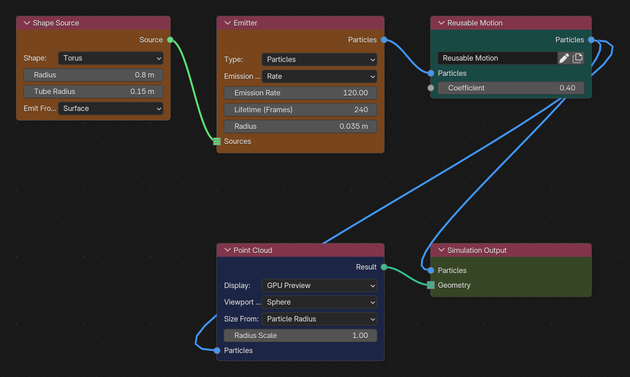
Task: Click the Point Cloud Particles input socket
Action: (x=217, y=350)
